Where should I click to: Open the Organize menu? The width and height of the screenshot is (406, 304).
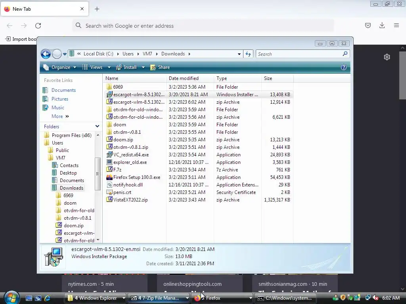click(60, 67)
